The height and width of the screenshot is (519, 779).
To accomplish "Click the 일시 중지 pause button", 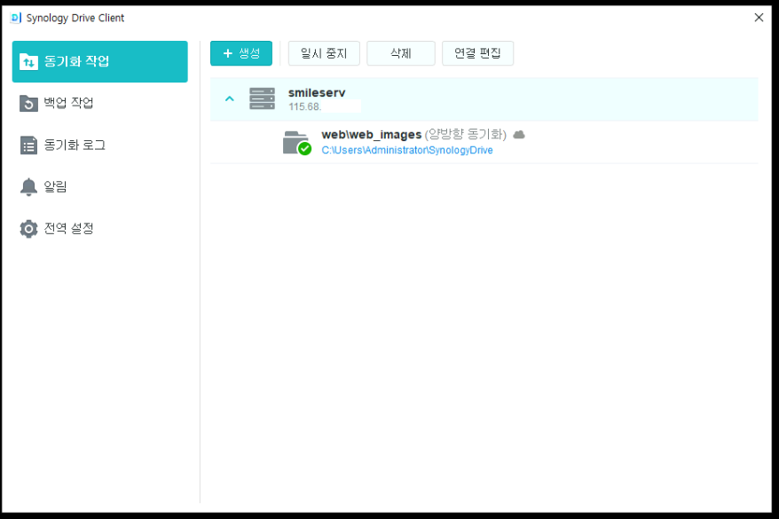I will [x=324, y=53].
